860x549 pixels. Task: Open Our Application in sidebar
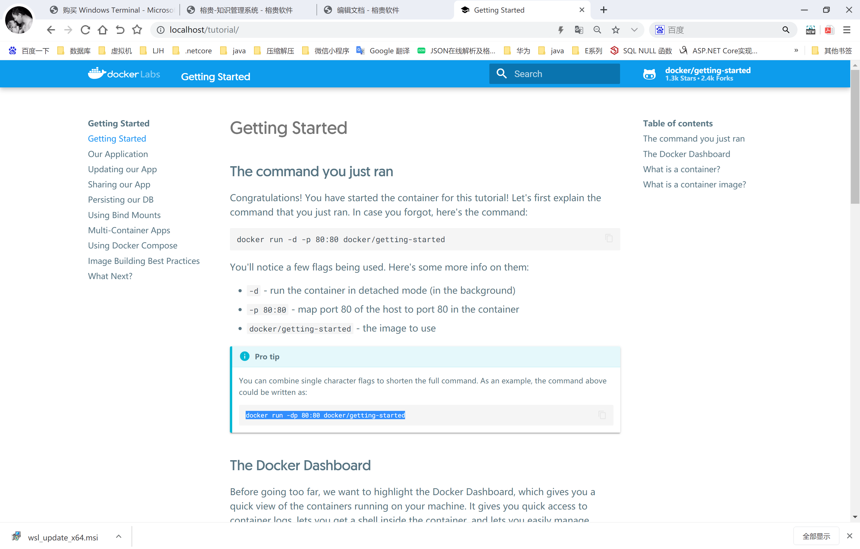[x=118, y=154]
